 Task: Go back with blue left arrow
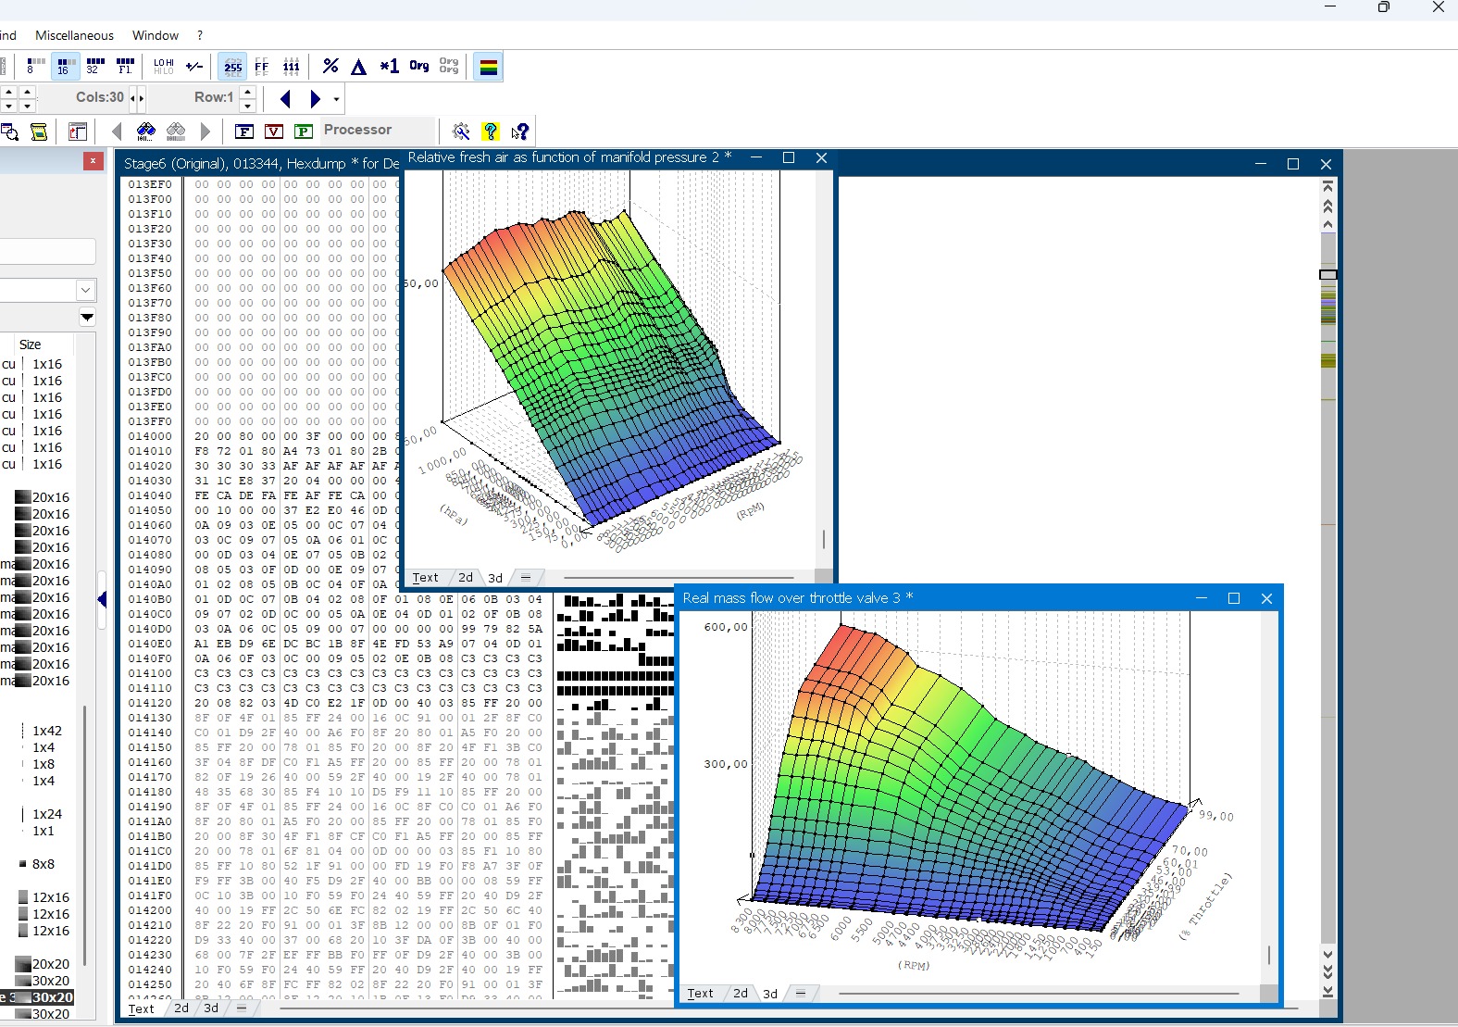click(x=285, y=98)
